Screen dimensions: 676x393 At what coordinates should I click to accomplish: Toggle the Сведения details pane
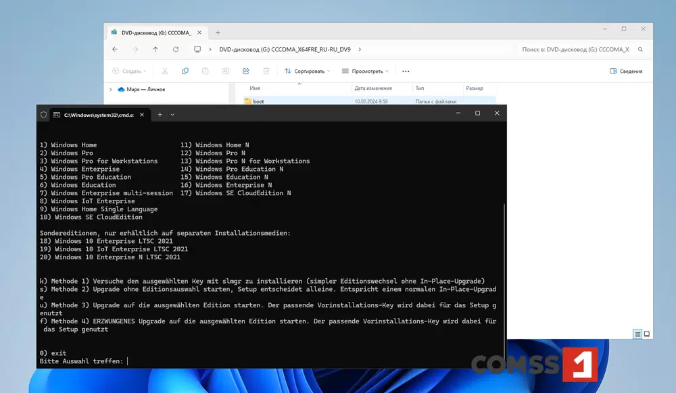pos(626,71)
